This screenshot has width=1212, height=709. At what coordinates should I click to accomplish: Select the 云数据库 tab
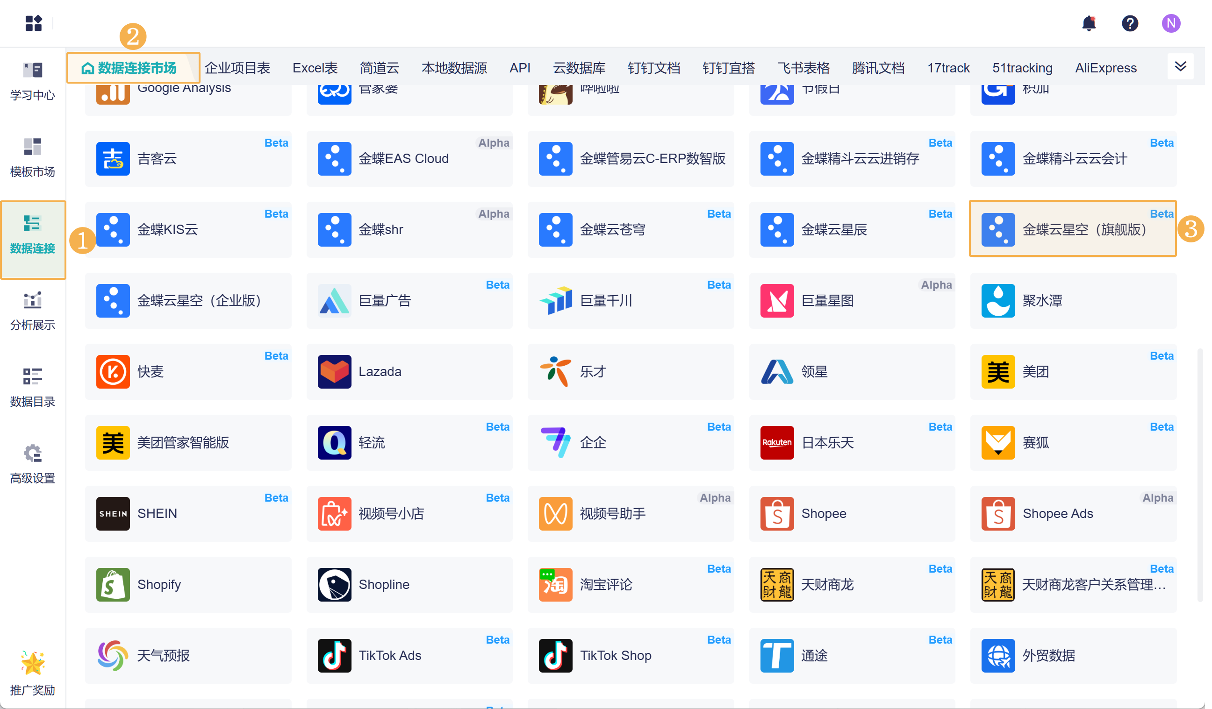[x=579, y=68]
